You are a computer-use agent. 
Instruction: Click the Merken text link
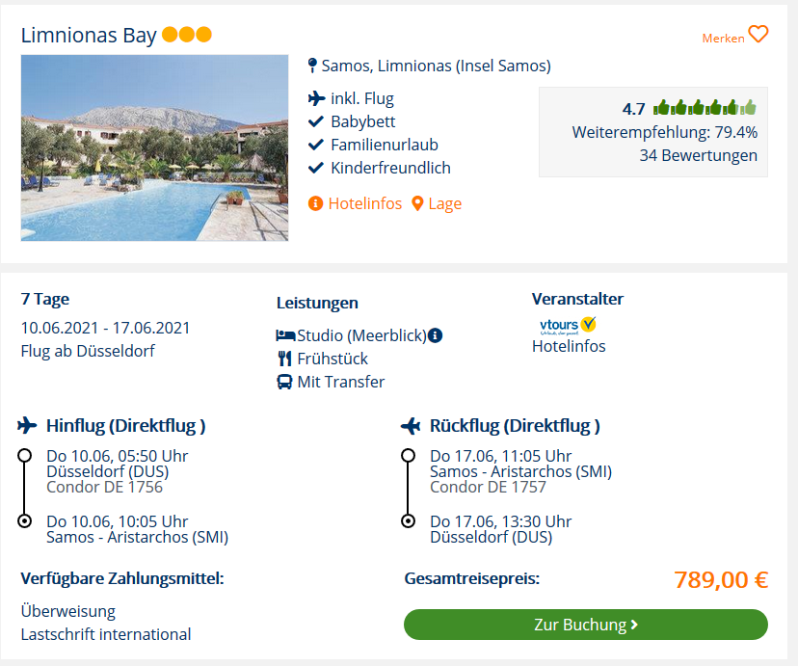tap(723, 39)
